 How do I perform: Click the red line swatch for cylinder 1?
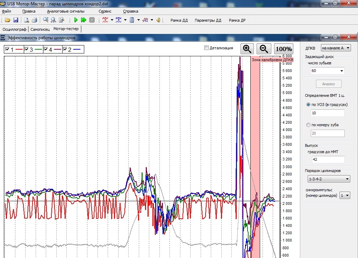19,49
